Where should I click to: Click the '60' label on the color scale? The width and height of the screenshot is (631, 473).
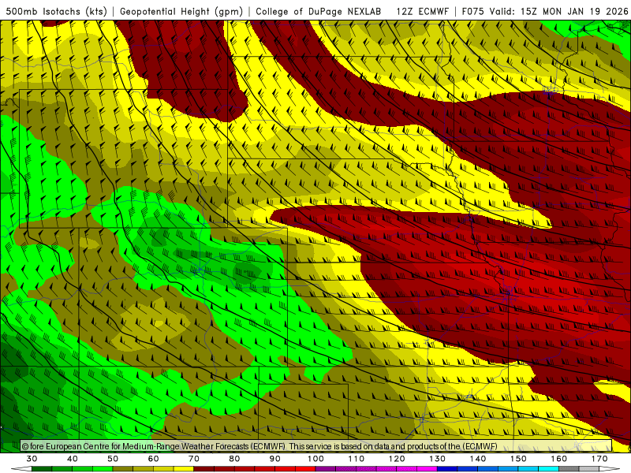click(153, 459)
